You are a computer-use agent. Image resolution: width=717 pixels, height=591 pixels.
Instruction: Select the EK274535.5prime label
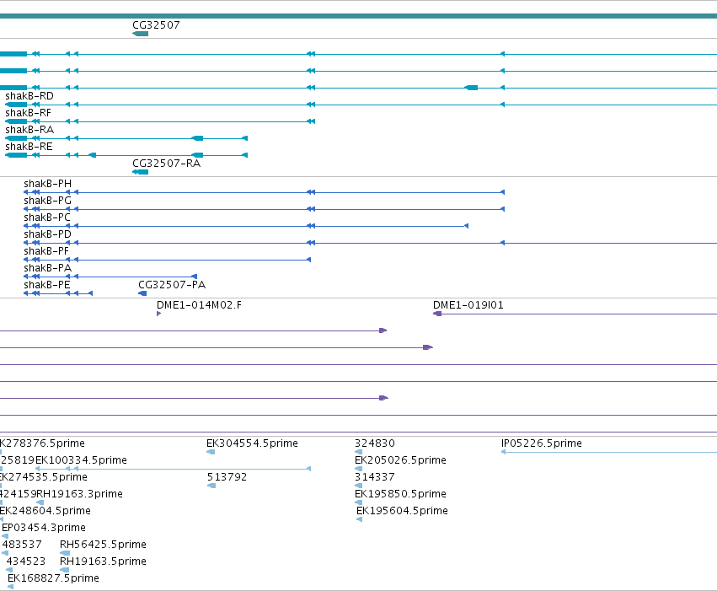[44, 477]
